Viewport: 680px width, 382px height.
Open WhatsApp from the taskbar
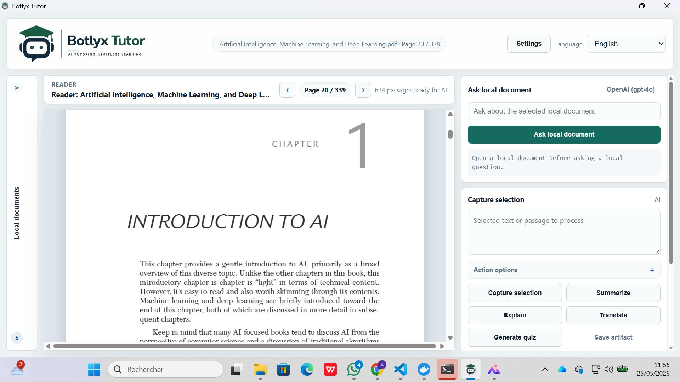tap(354, 370)
